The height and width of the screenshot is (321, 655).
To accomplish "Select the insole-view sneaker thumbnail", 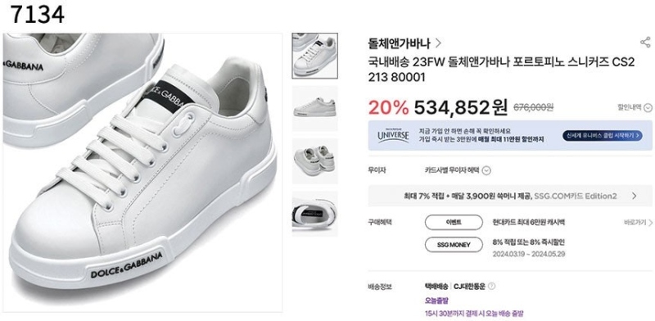I will tap(314, 214).
